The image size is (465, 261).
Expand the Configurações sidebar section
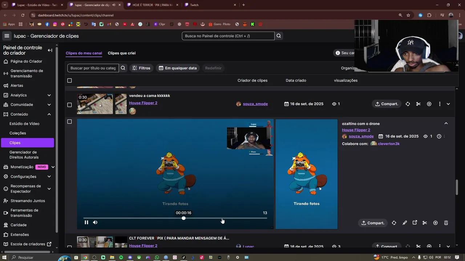coord(49,177)
